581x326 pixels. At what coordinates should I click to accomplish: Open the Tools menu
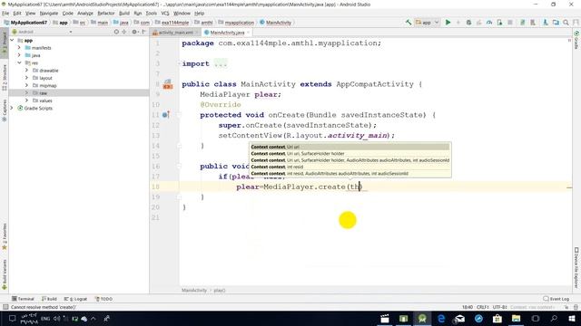click(152, 13)
